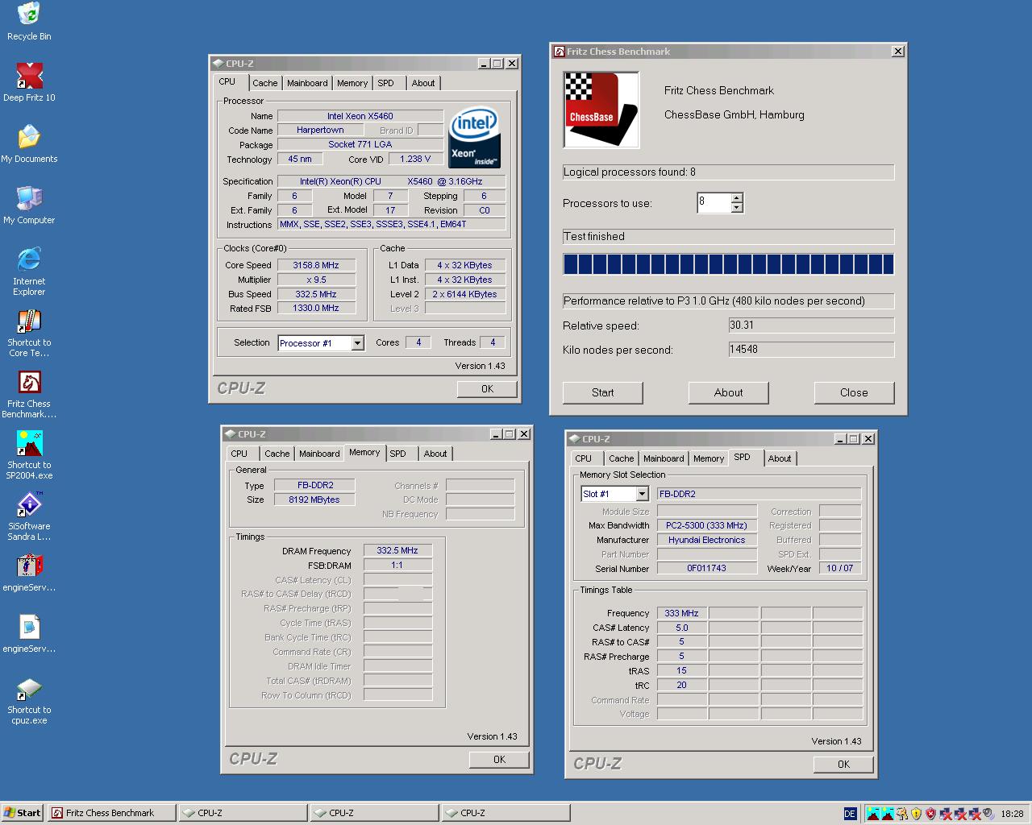
Task: Expand the Slot #1 memory slot dropdown
Action: click(x=643, y=494)
